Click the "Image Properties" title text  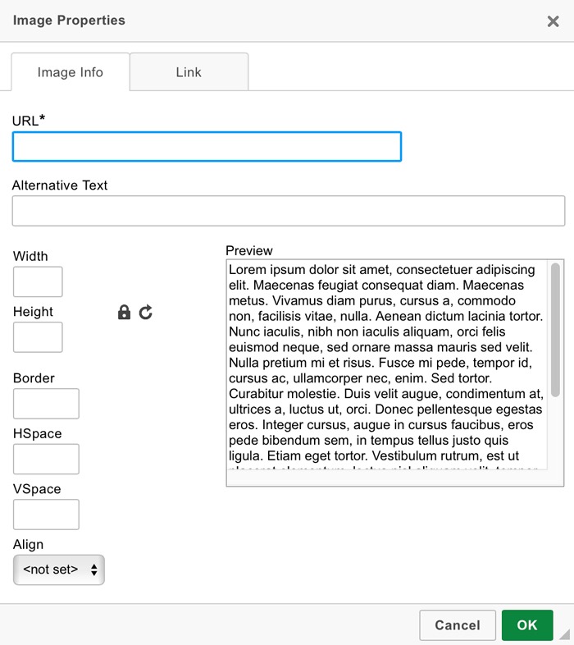tap(69, 21)
